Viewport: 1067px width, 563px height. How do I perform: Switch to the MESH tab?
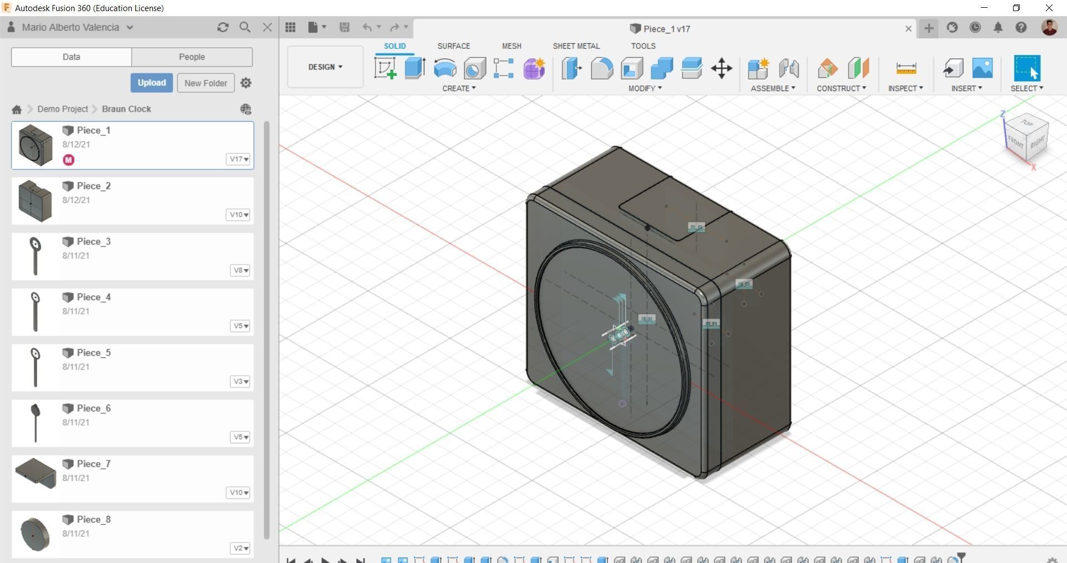tap(512, 46)
